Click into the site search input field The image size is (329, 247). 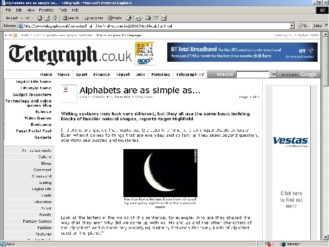pos(252,75)
